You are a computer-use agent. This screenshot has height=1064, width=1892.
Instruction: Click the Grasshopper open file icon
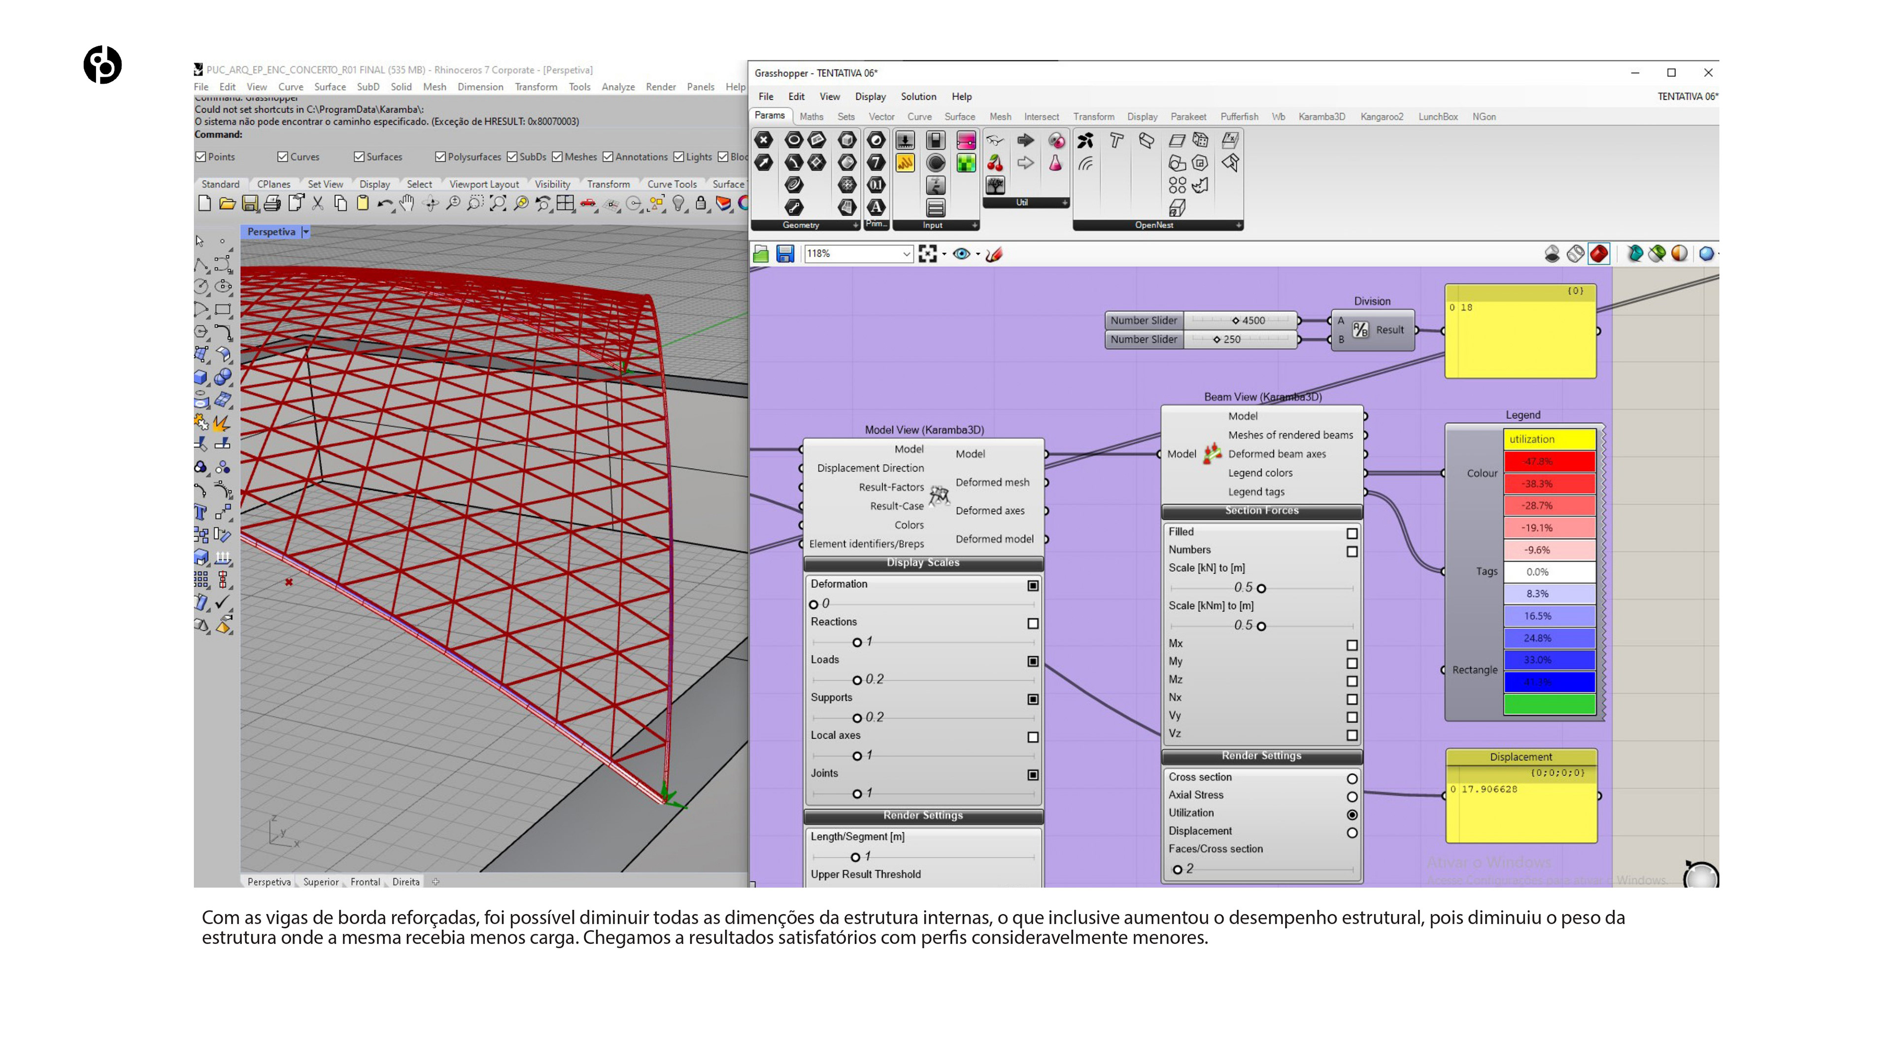761,254
